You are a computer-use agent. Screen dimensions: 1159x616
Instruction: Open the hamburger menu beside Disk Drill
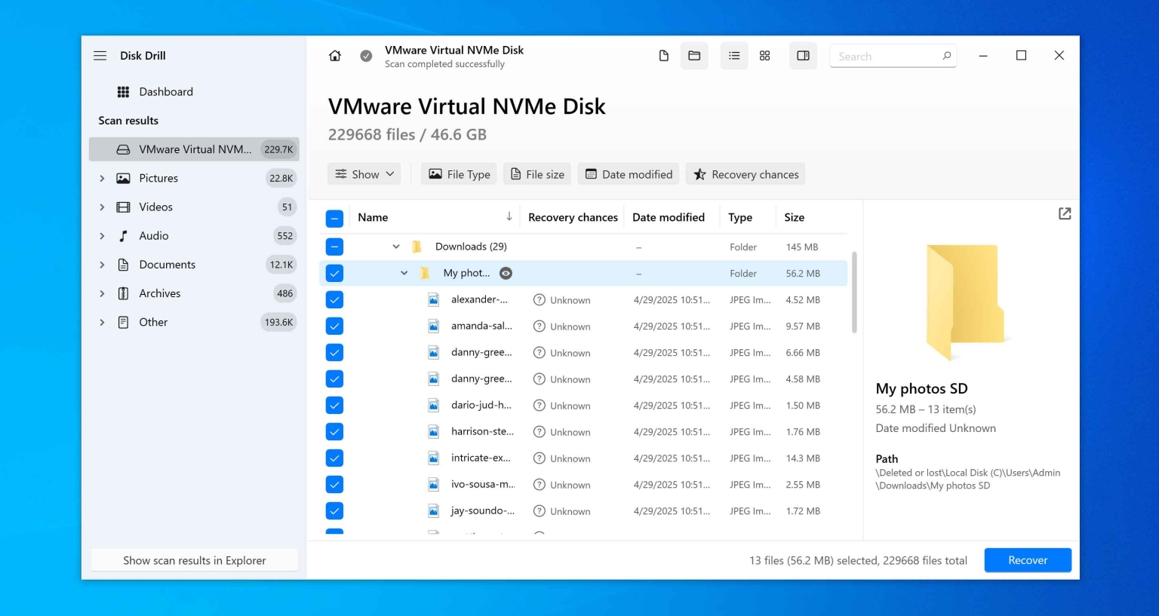(100, 55)
